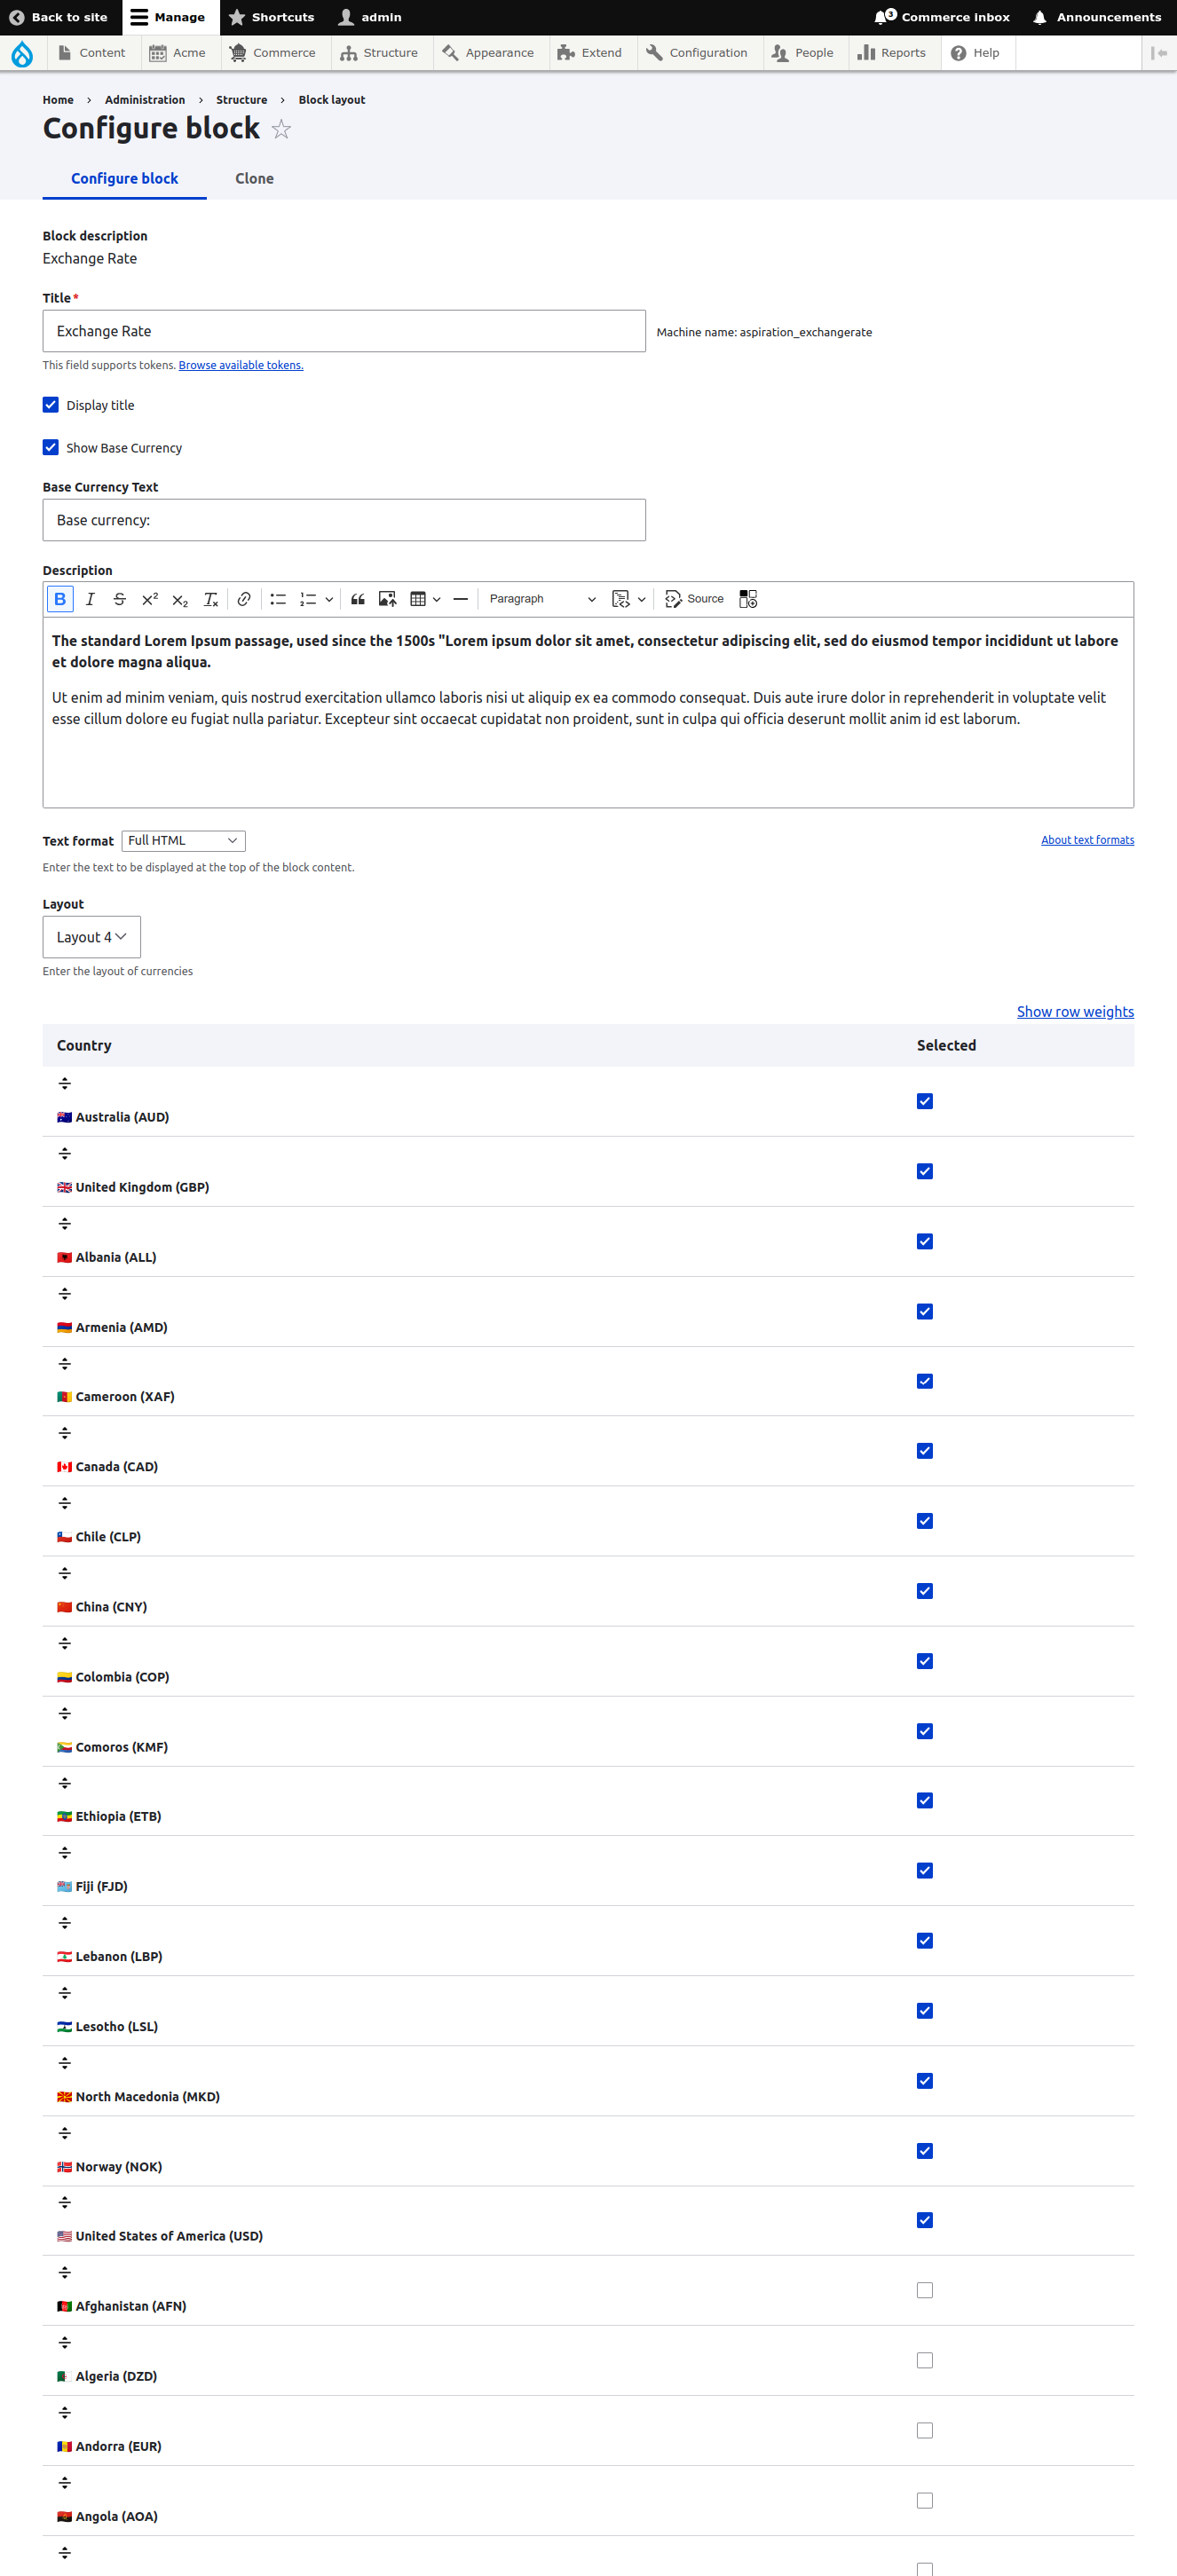This screenshot has height=2576, width=1177.
Task: Grab the drag handle for Australia (AUD)
Action: (x=65, y=1084)
